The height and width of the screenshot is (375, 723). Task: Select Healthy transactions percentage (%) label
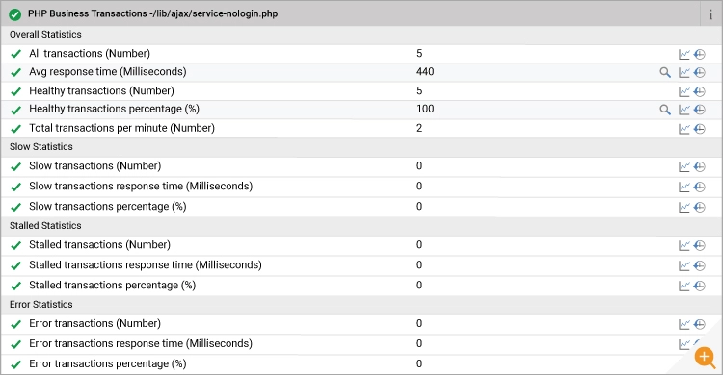tap(114, 109)
